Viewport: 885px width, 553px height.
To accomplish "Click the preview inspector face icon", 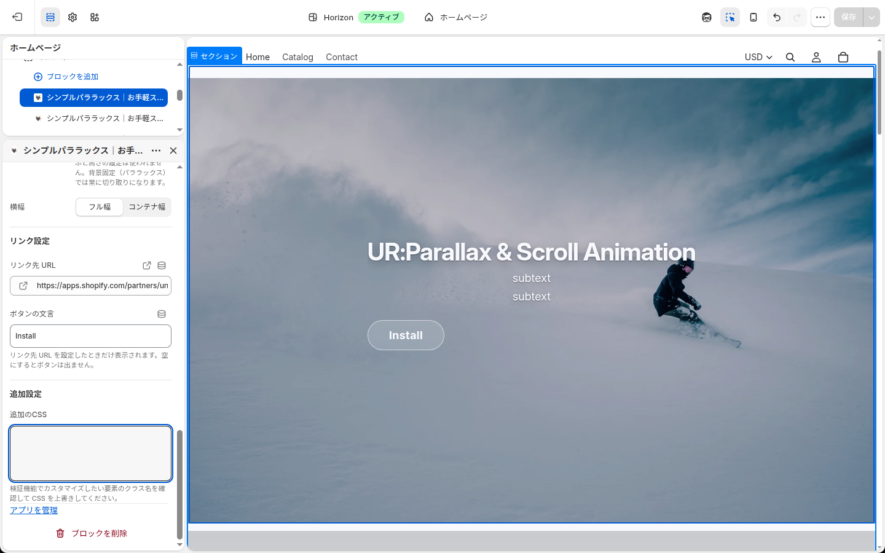I will coord(707,17).
